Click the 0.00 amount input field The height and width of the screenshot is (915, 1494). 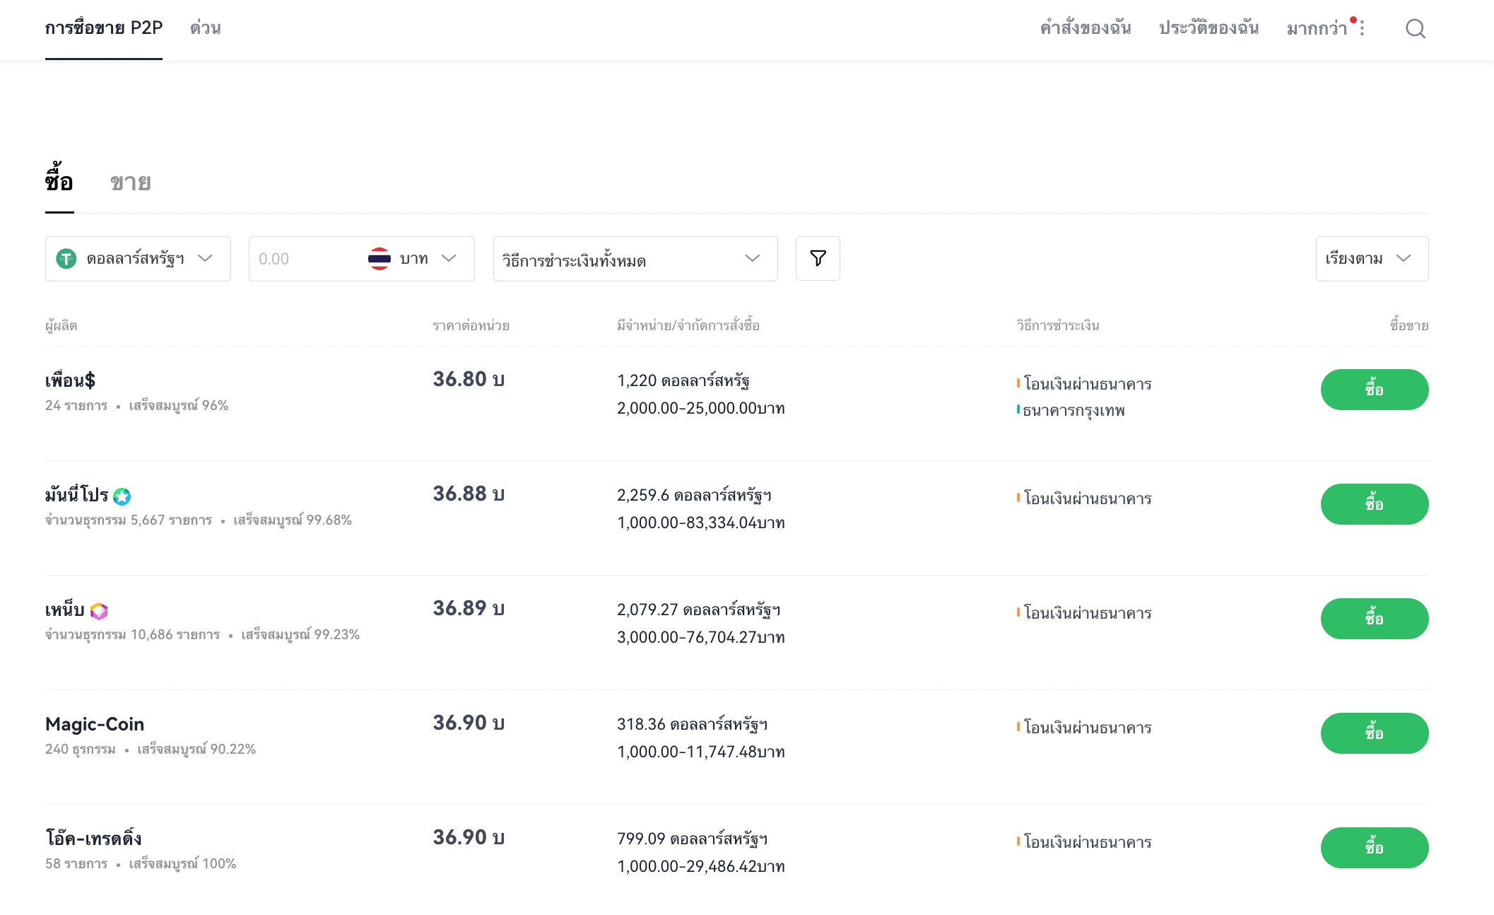pos(305,259)
